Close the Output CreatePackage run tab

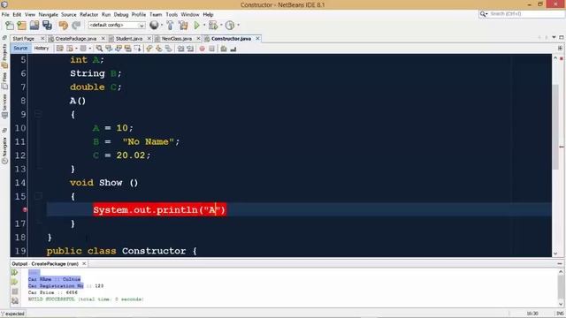84,264
